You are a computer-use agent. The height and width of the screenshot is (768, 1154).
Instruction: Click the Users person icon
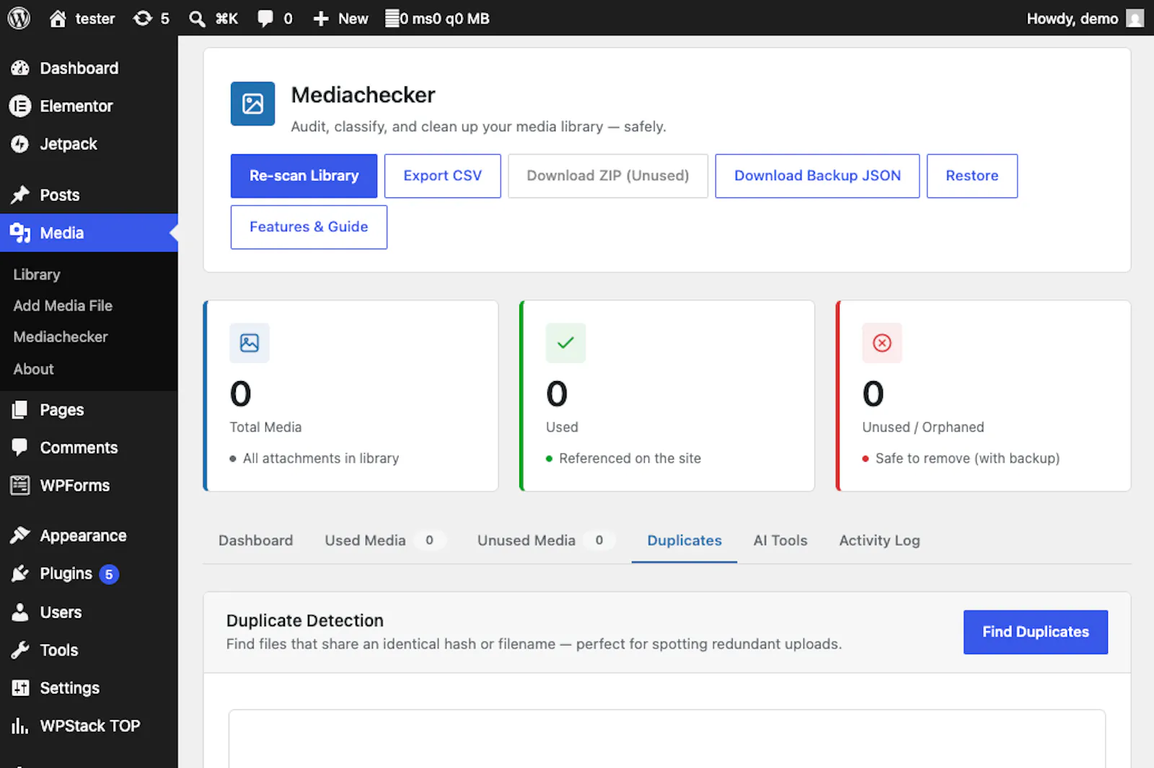click(20, 612)
